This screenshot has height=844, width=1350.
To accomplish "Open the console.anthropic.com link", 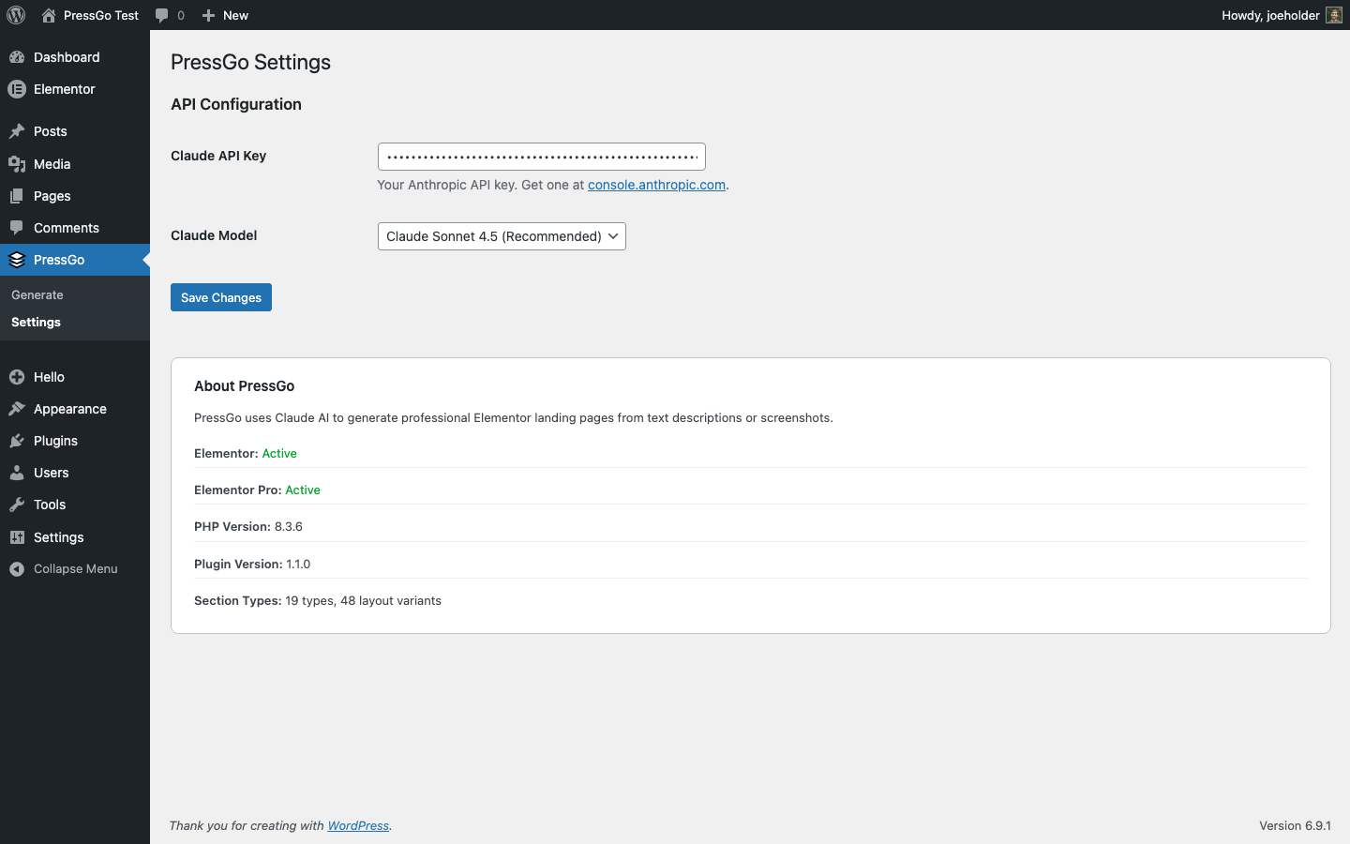I will [656, 185].
